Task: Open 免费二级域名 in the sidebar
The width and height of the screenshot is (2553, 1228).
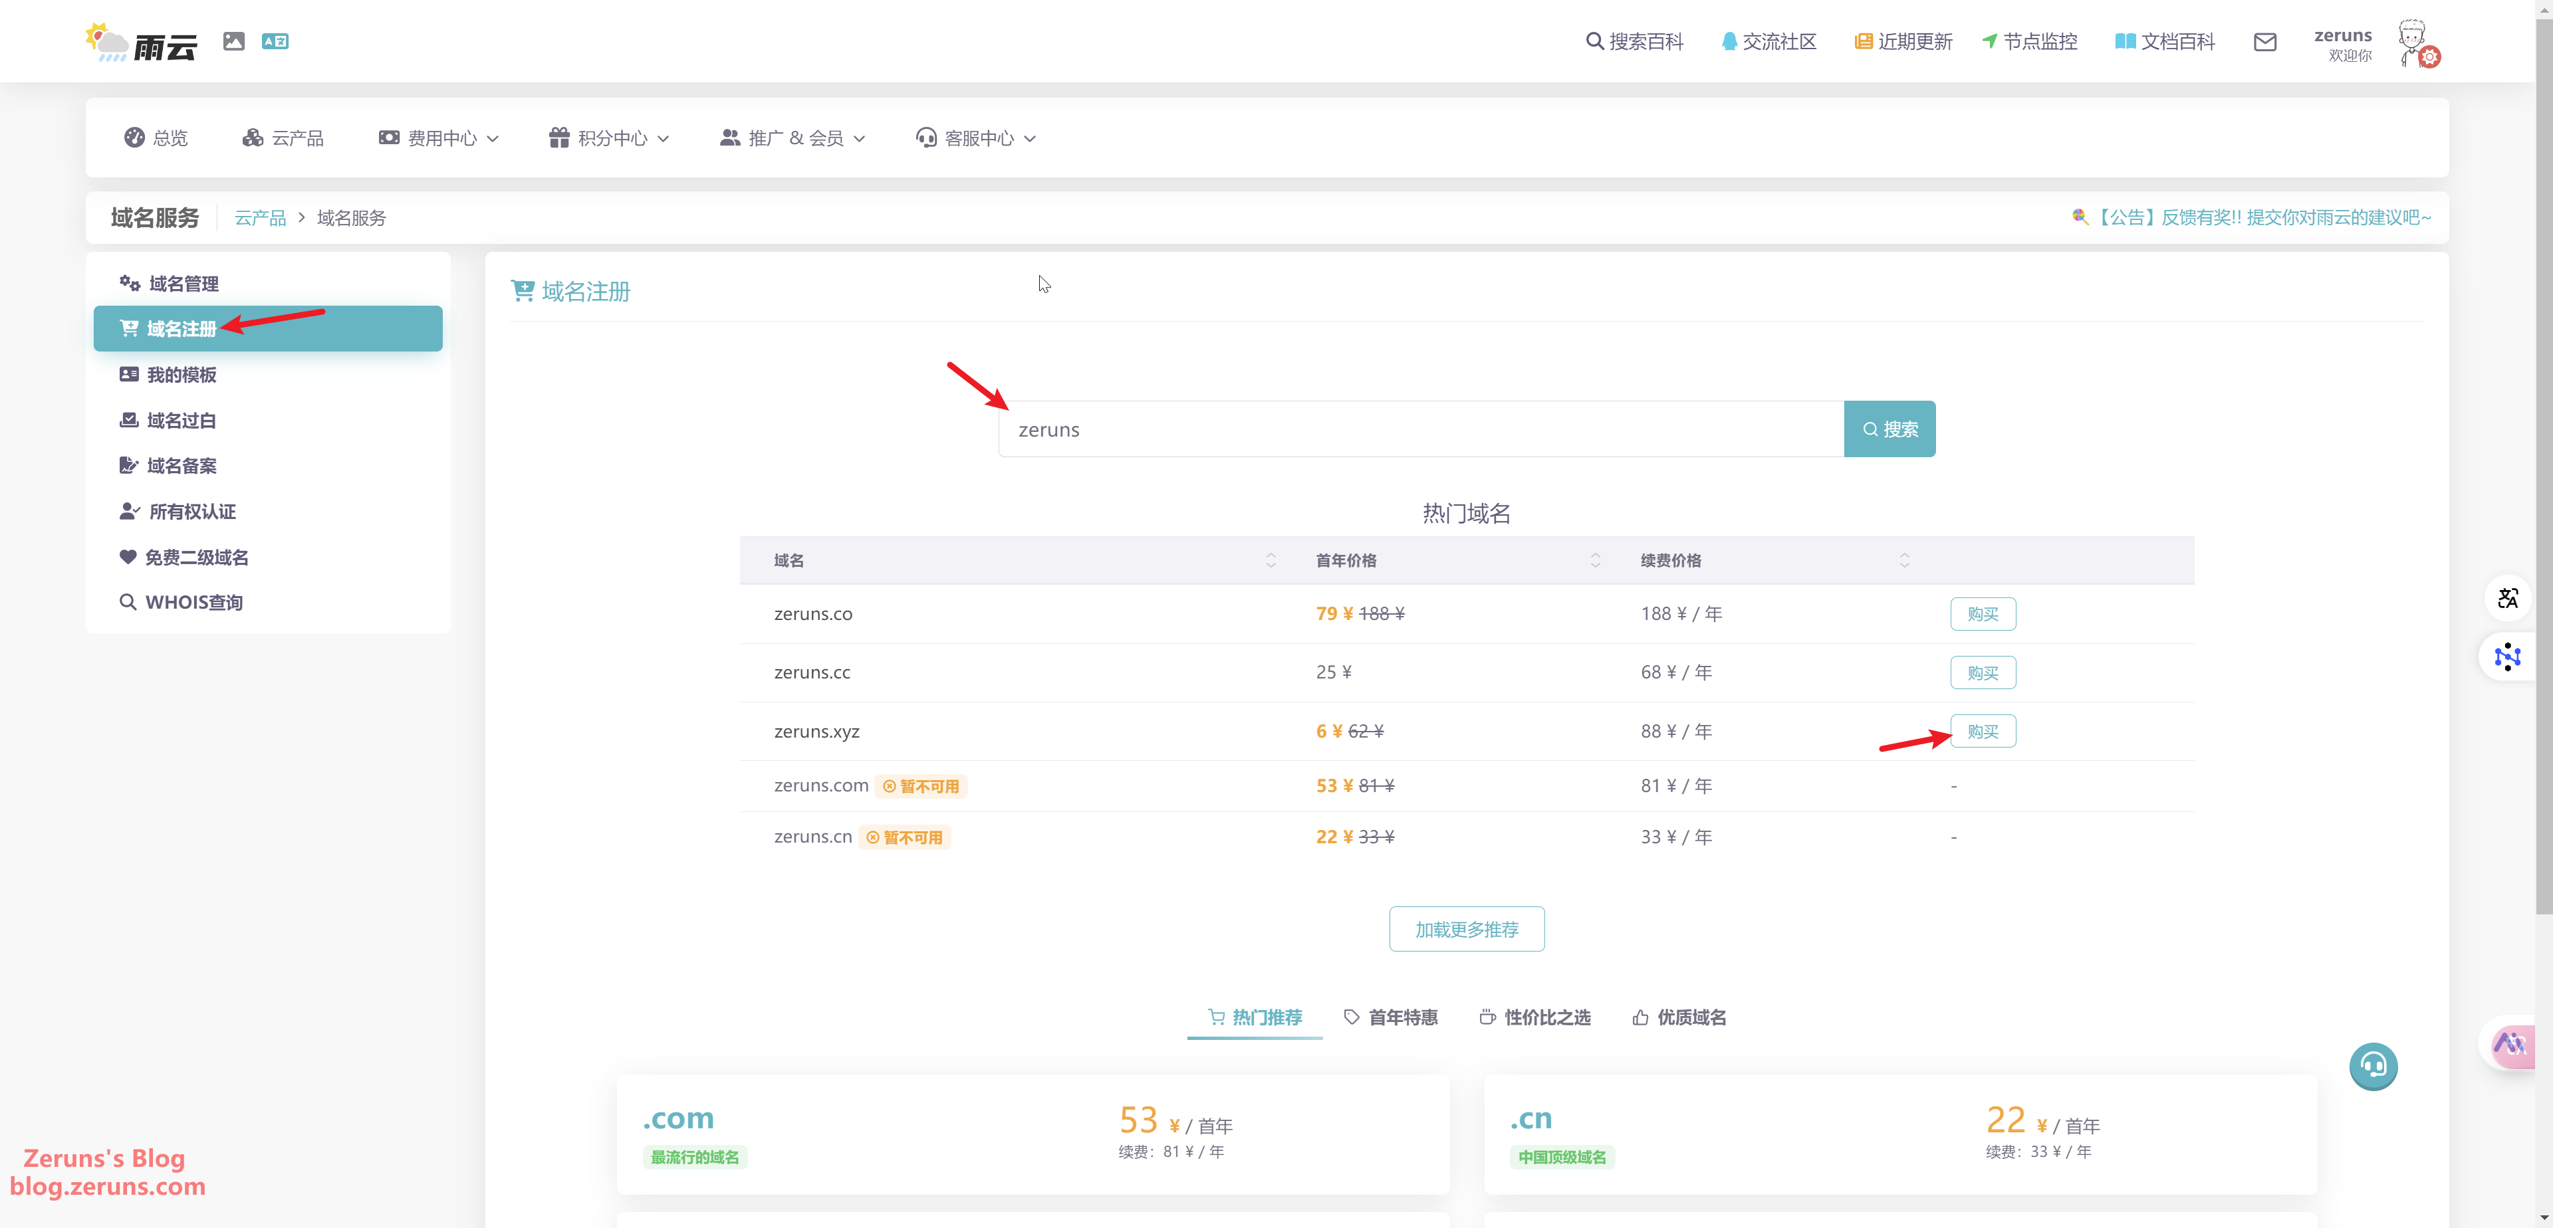Action: [196, 558]
